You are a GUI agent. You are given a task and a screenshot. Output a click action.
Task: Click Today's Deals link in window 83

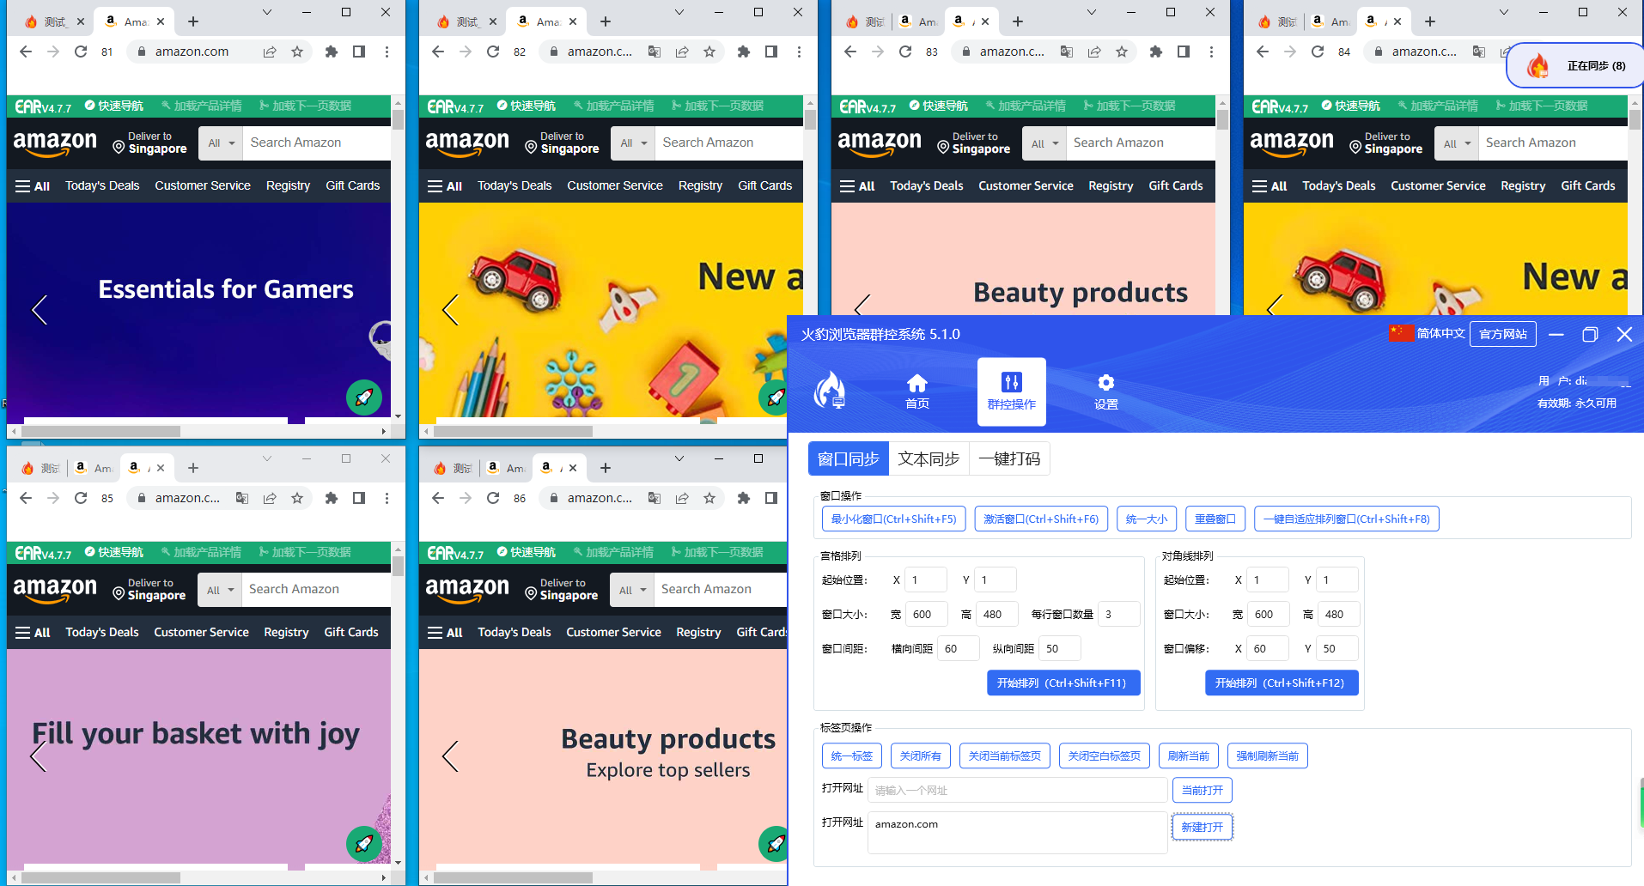[926, 186]
